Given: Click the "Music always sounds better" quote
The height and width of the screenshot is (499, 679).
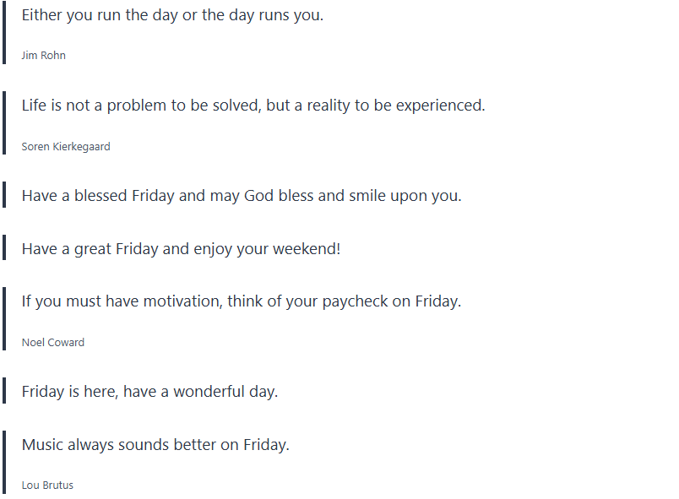Looking at the screenshot, I should 155,445.
